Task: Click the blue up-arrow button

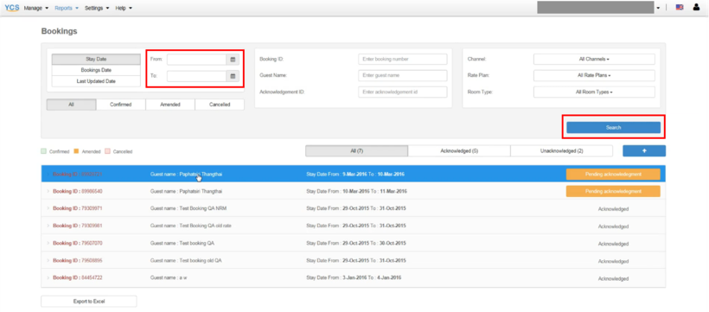Action: click(644, 151)
